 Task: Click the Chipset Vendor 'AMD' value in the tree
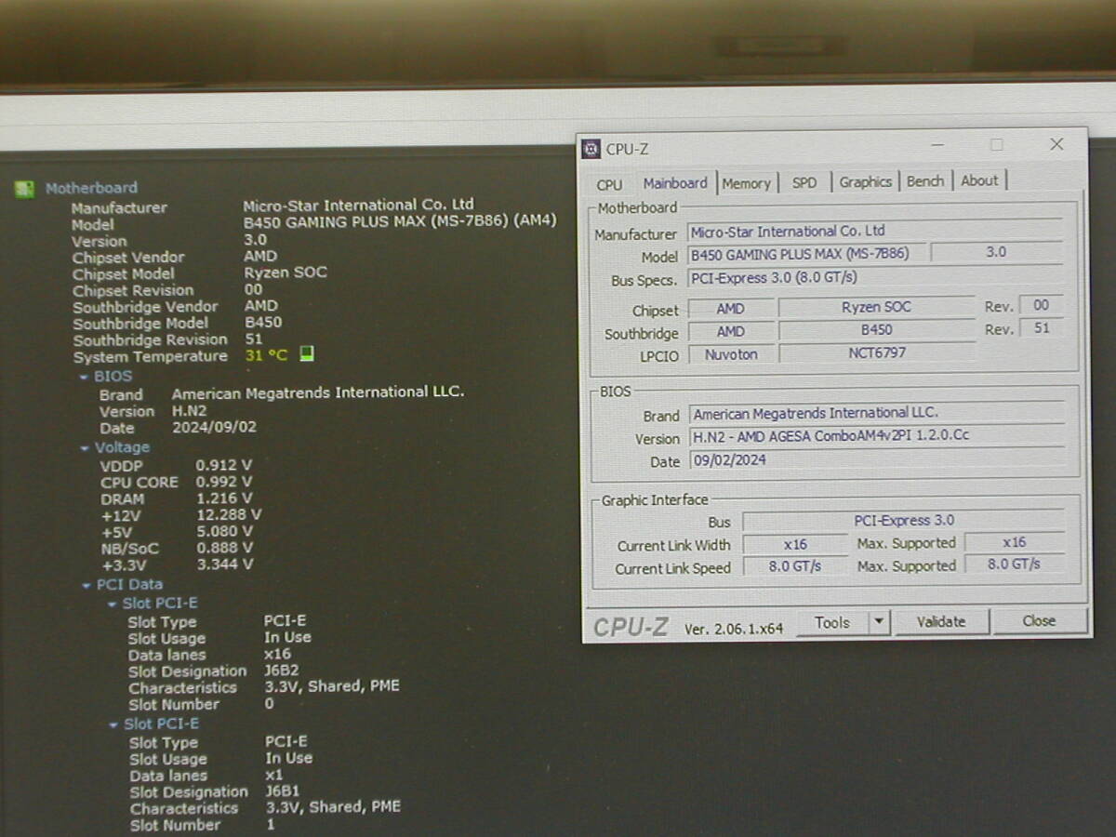coord(260,256)
